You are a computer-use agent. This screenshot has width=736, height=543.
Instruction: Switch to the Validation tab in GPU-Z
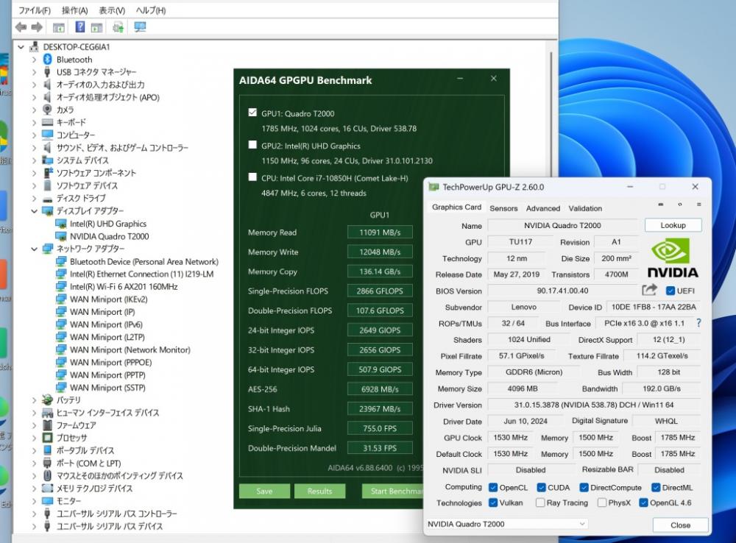click(585, 208)
